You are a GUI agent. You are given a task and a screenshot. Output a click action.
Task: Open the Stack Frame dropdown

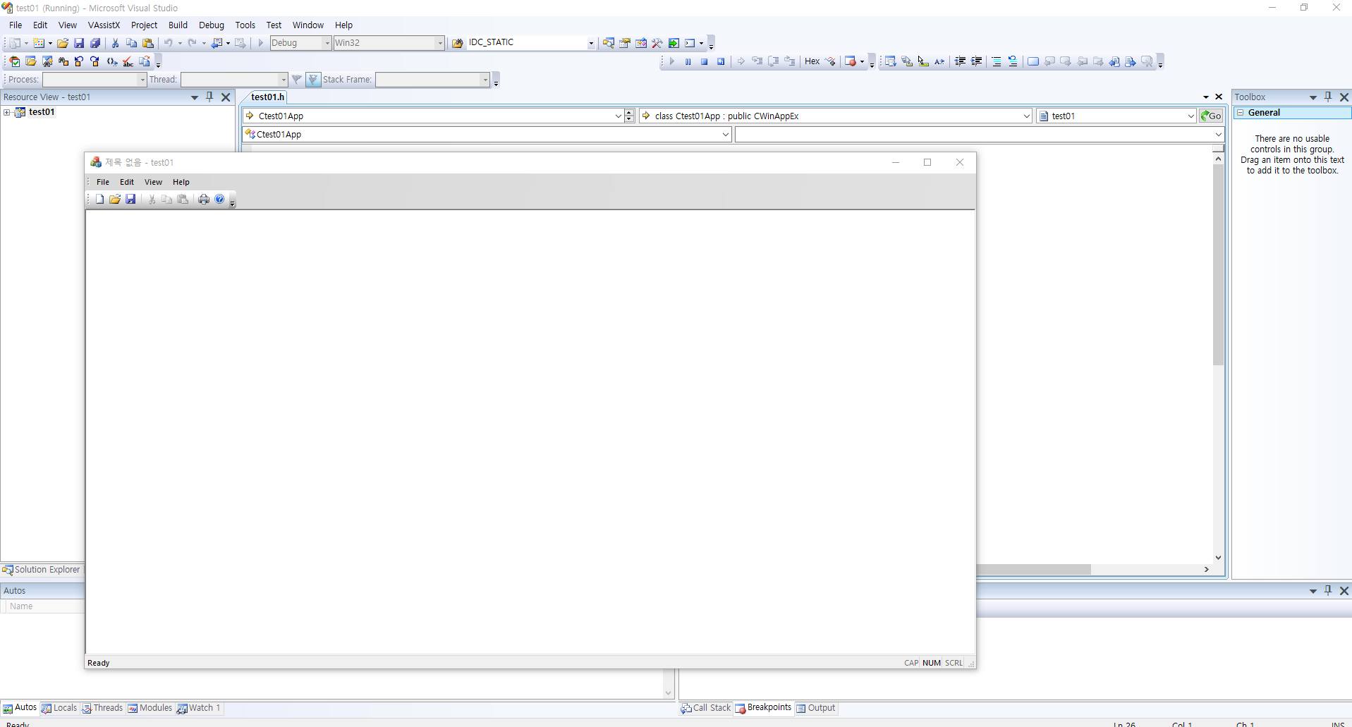pos(485,80)
